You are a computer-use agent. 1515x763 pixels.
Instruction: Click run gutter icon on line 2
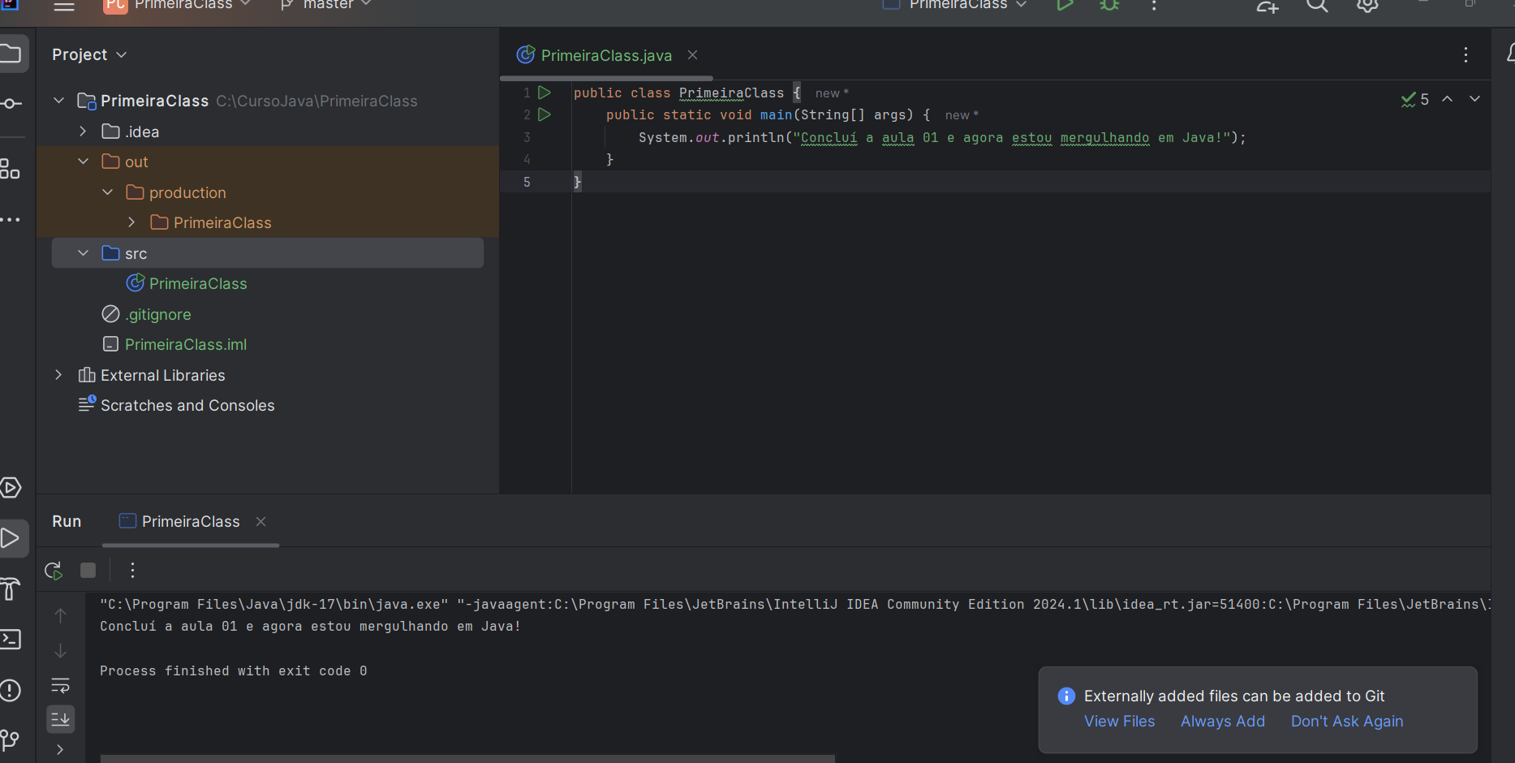point(544,114)
